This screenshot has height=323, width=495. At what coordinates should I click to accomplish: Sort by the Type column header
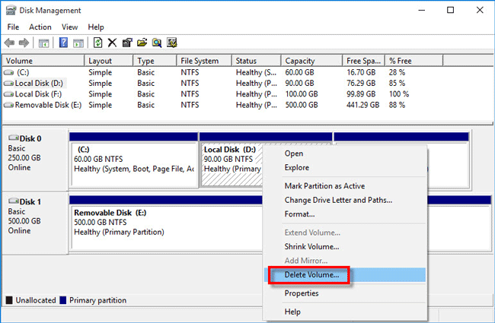(155, 61)
